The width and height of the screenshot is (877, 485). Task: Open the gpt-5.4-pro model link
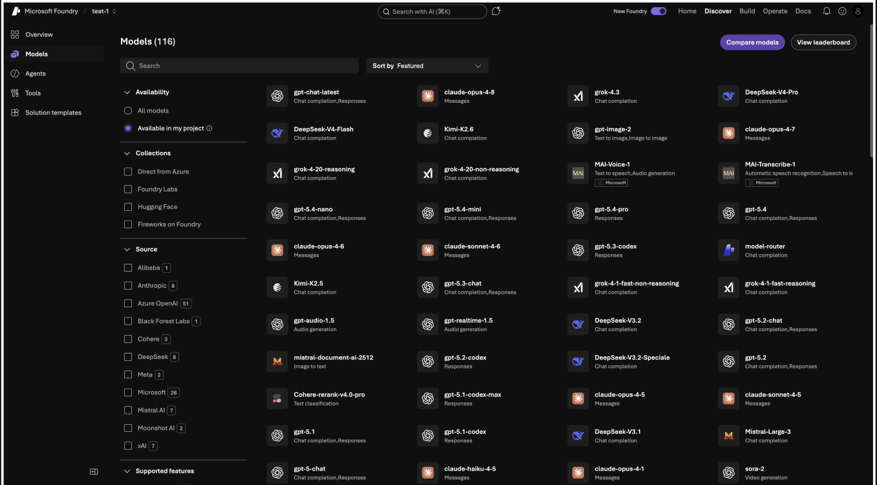(x=611, y=210)
